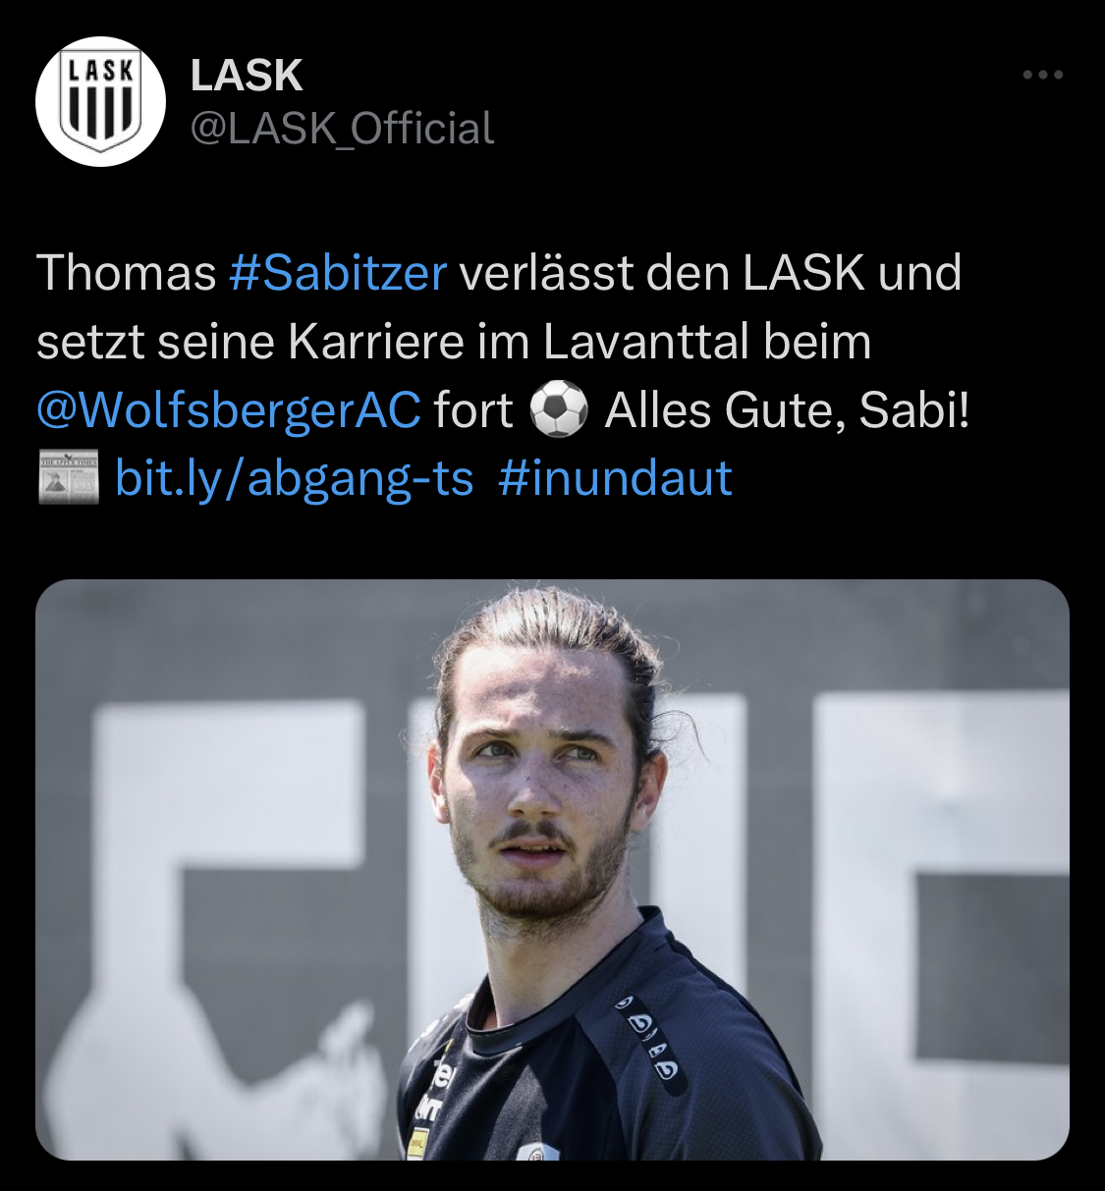Visit the @WolfsbergerAC mention
Screen dimensions: 1105x1191
pos(229,410)
